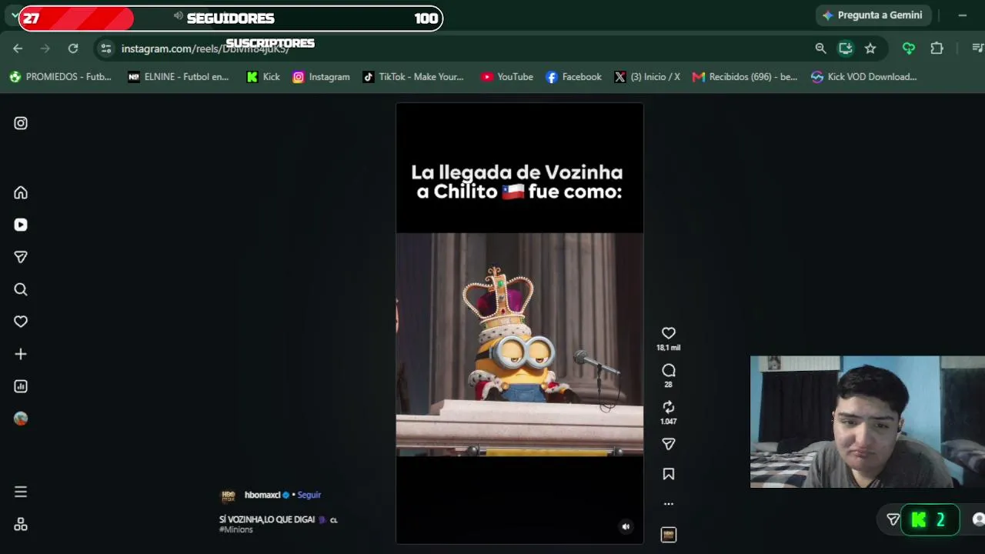Open the reel's comments bubble icon

(x=669, y=370)
